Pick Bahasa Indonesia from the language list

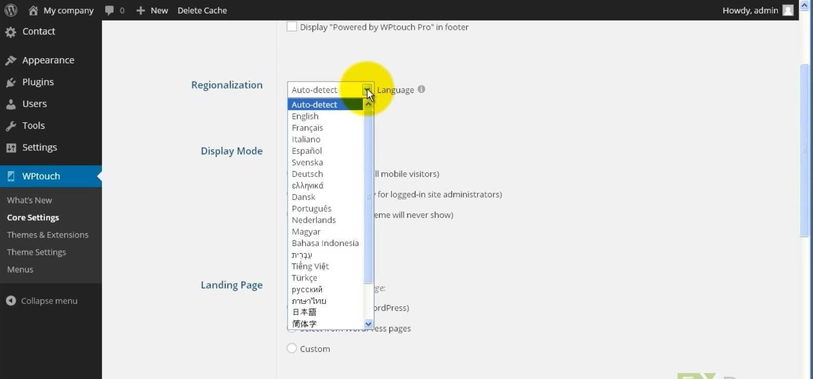pos(325,243)
